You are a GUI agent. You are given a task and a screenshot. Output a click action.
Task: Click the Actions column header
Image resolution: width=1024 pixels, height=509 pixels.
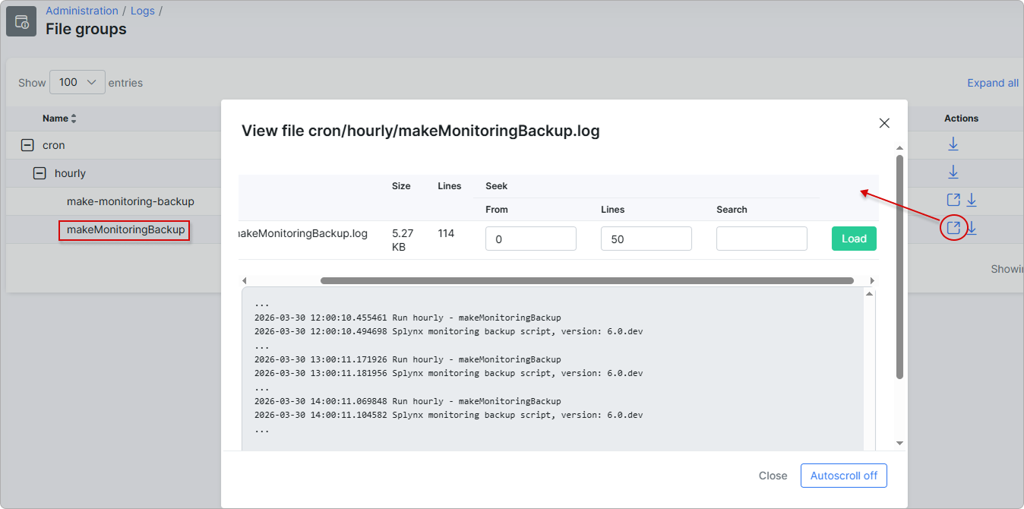(x=961, y=119)
